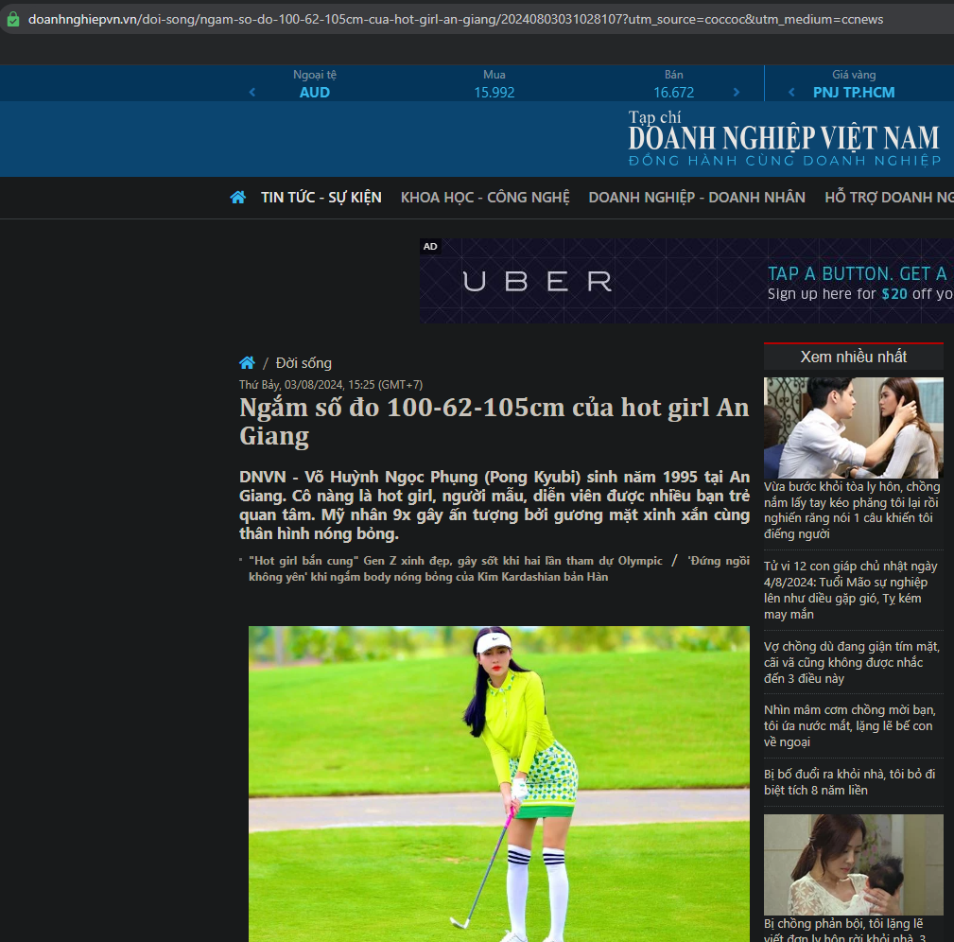Screen dimensions: 954x942
Task: Open Doanh Nghiệp Việt Nam magazine logo
Action: click(784, 139)
